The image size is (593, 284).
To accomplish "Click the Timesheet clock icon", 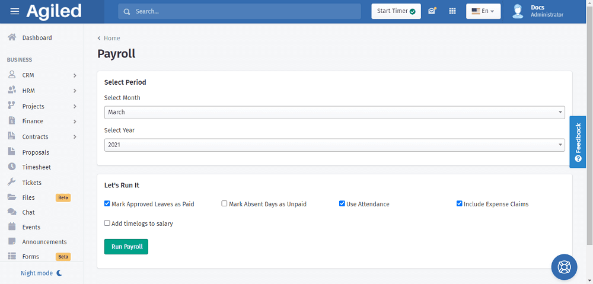I will pyautogui.click(x=12, y=167).
